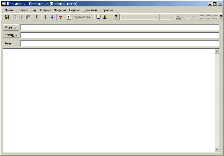The image size is (224, 156).
Task: Copy using the two-pages icon
Action: point(22,17)
